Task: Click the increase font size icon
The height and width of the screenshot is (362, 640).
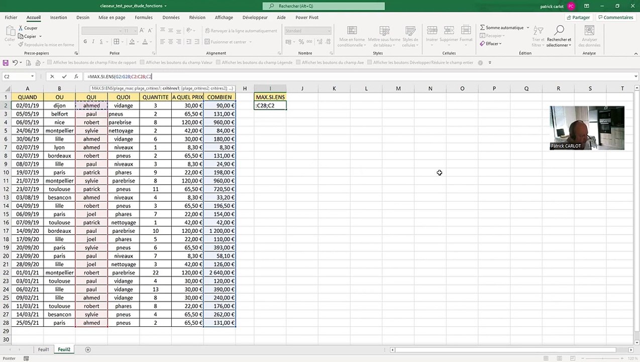Action: 142,31
